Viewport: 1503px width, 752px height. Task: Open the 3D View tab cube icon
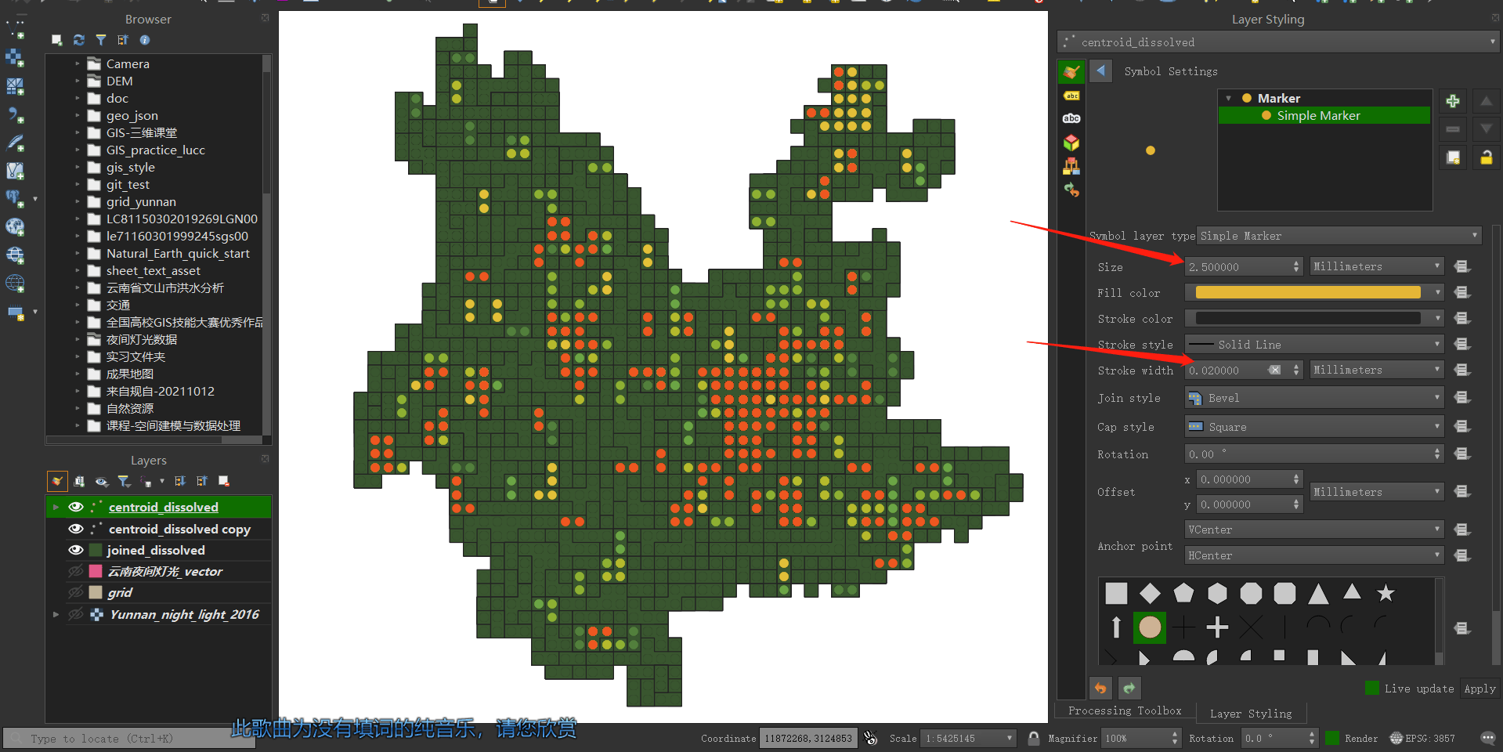[1071, 143]
